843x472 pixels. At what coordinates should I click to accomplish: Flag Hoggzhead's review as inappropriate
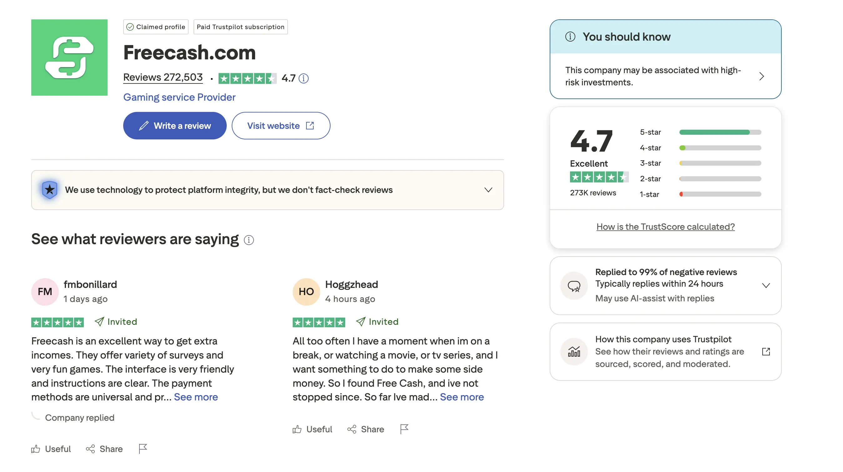(404, 429)
